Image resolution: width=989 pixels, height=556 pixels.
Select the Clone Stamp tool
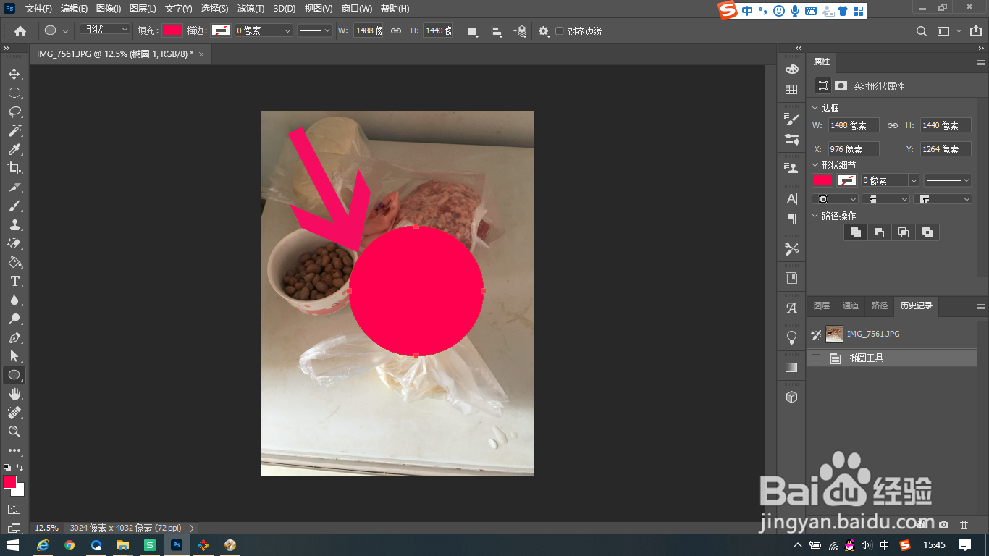click(x=14, y=224)
